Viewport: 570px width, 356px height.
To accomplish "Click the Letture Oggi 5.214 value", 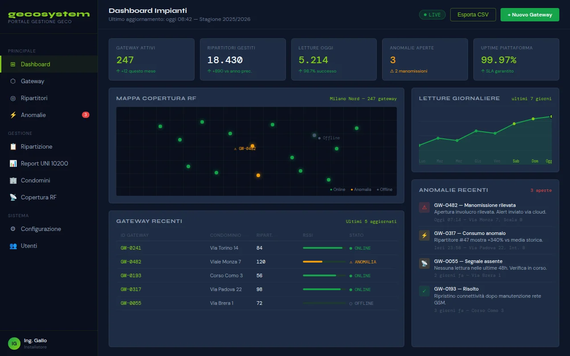I will point(313,60).
